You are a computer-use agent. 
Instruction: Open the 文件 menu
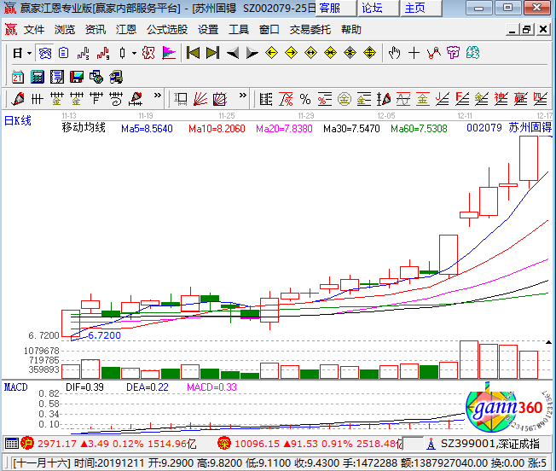click(34, 29)
